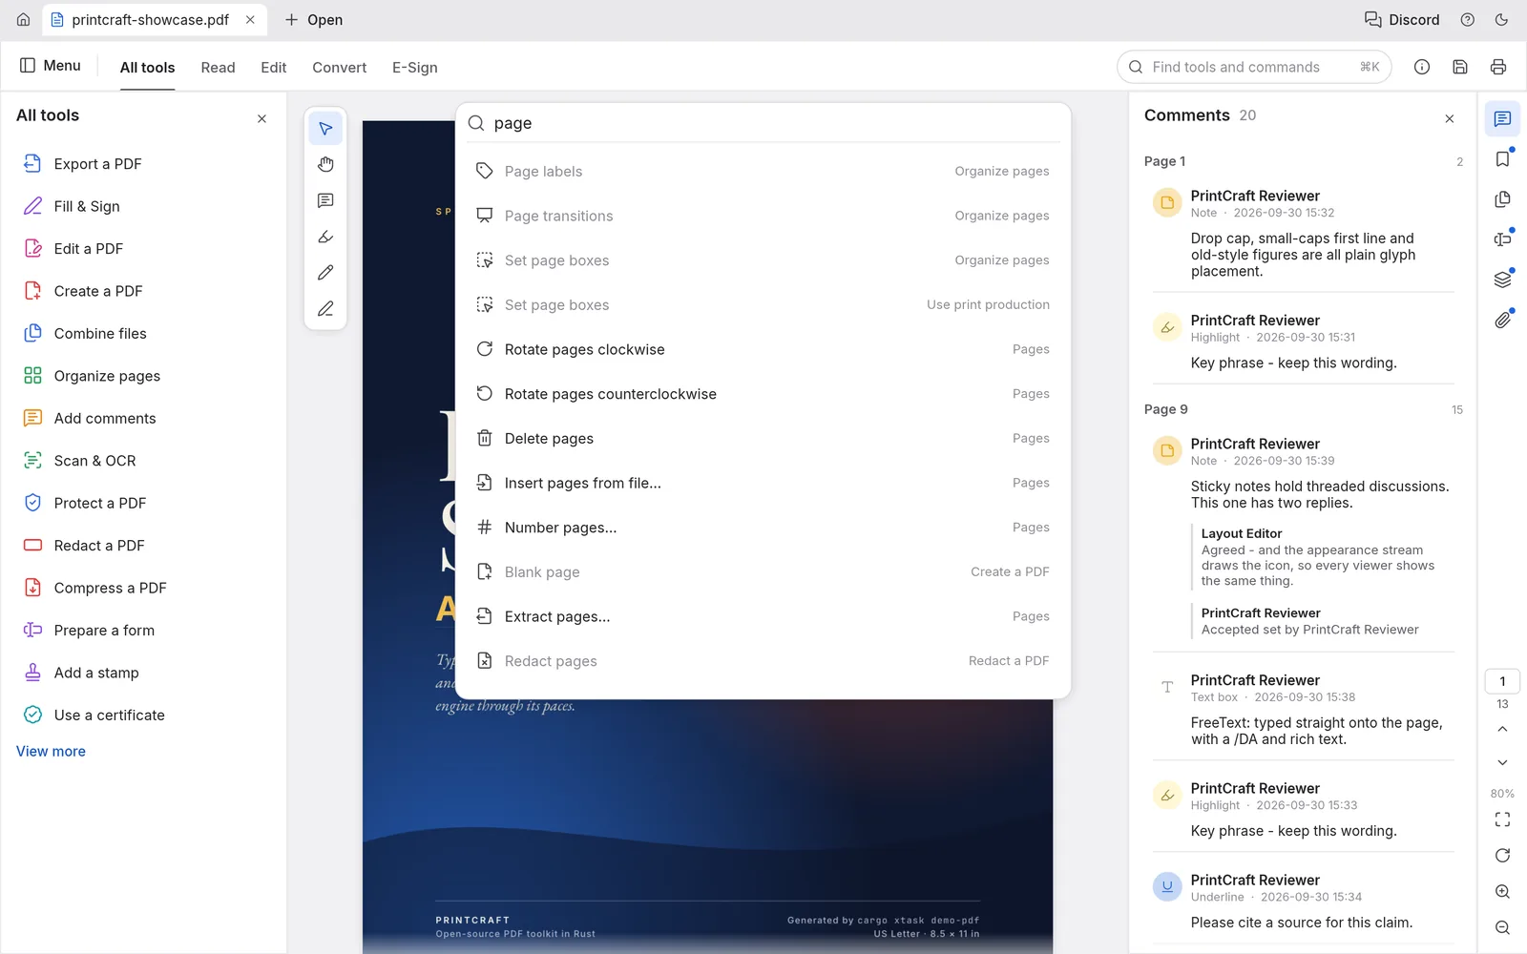
Task: Open the attachments paperclip panel
Action: 1502,320
